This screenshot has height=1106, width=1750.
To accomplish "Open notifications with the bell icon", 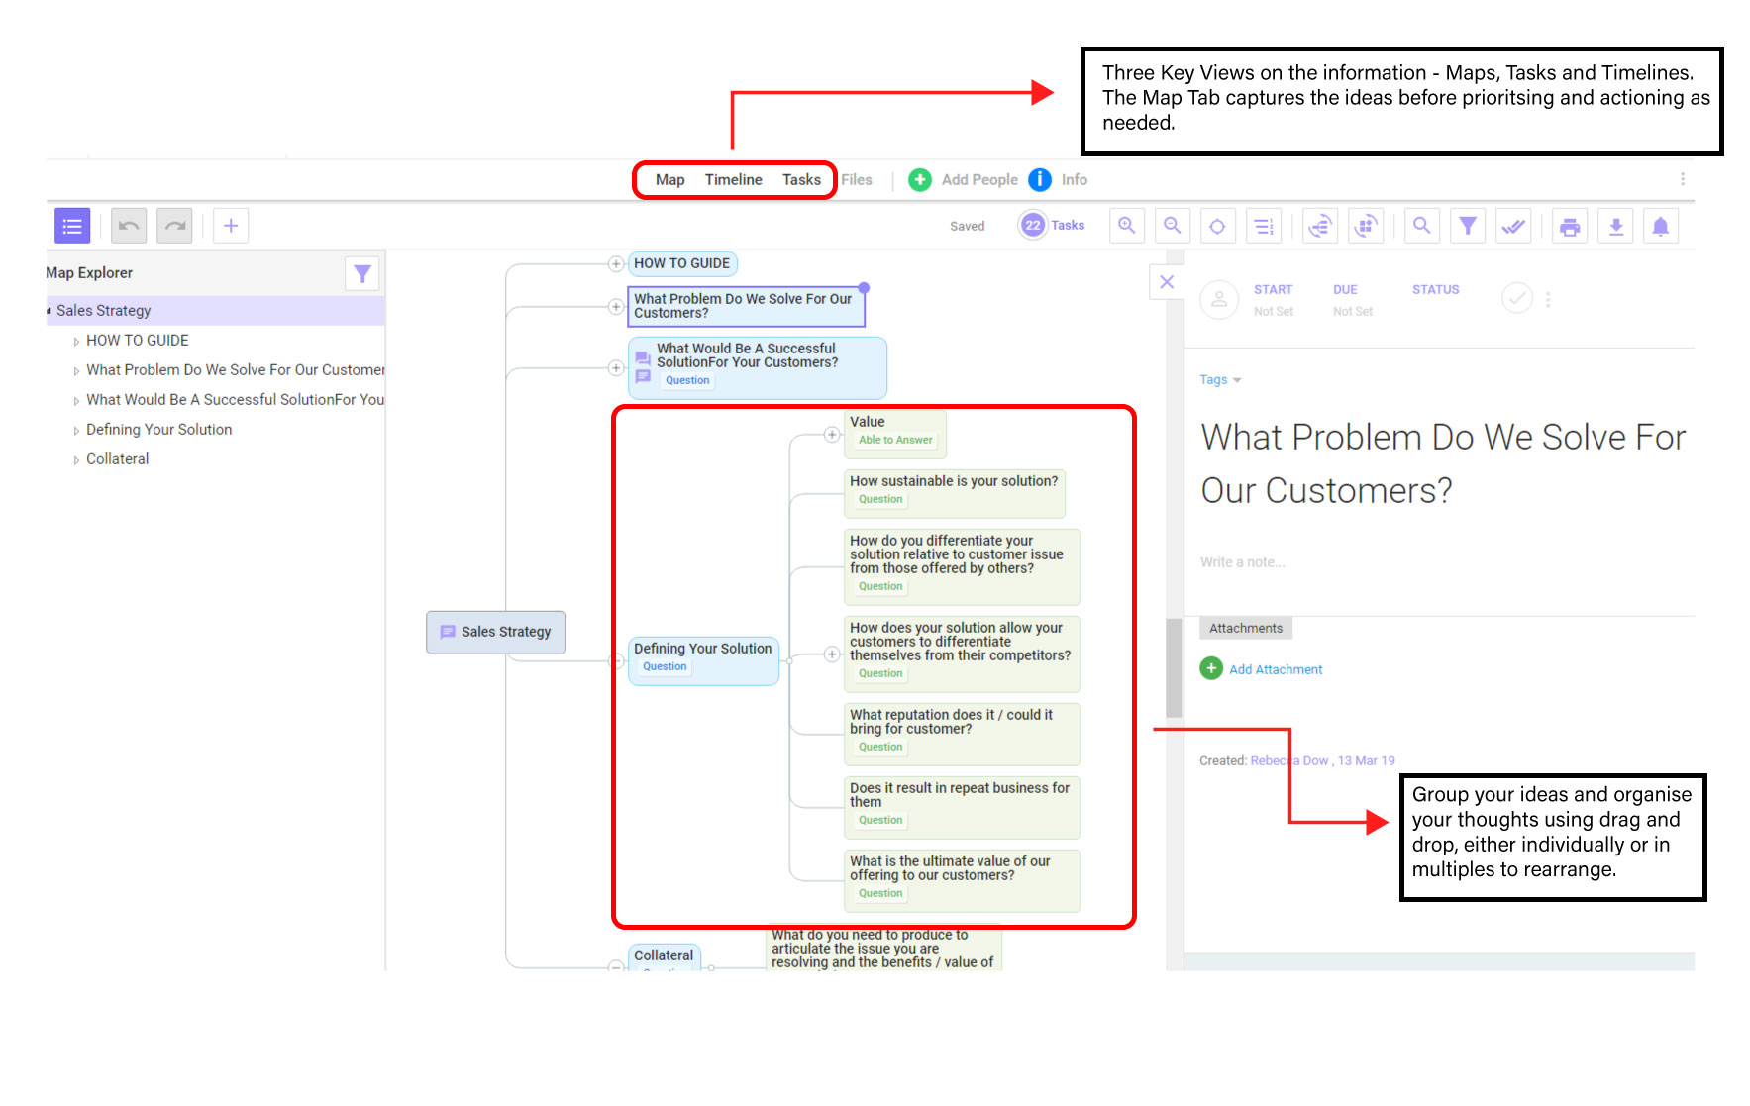I will pyautogui.click(x=1661, y=226).
